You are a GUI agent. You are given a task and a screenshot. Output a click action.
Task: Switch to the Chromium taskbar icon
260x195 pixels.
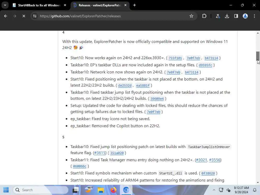point(126,190)
